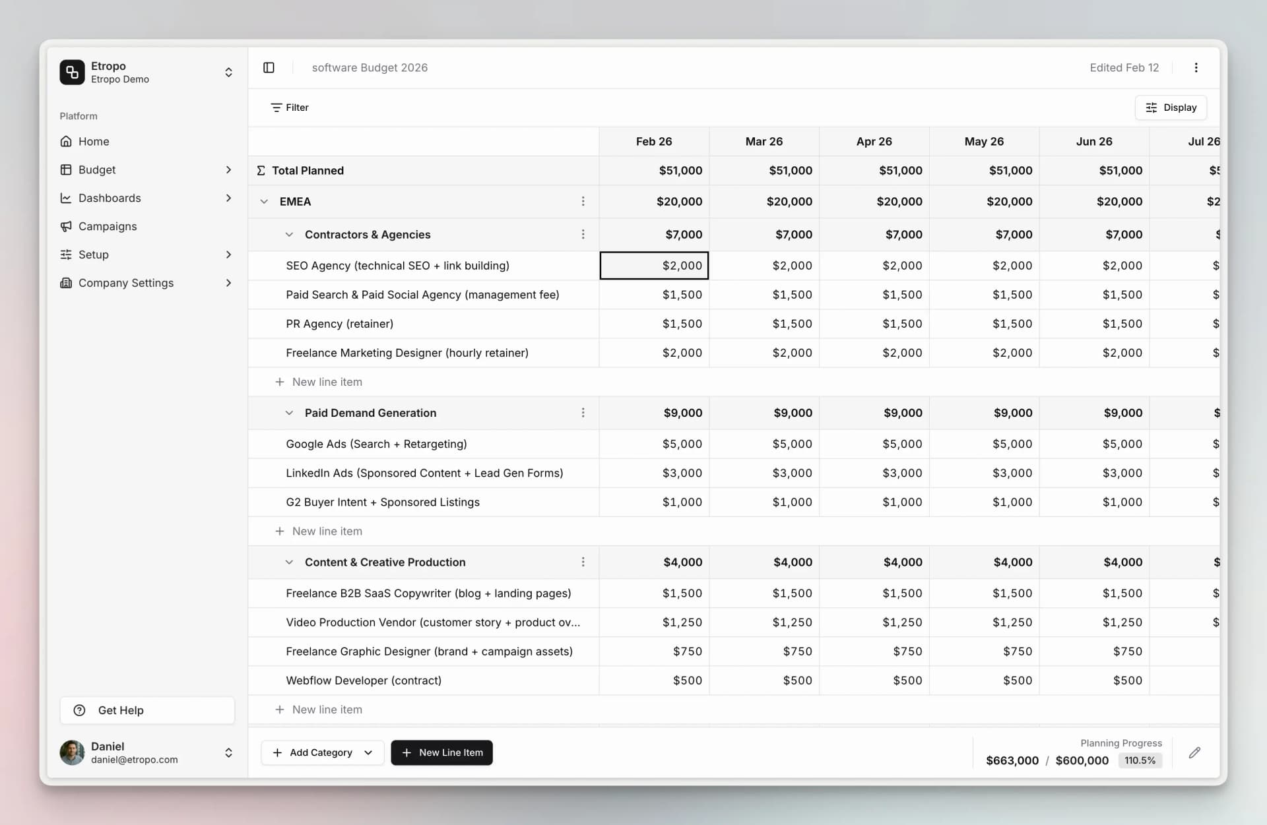Select the Budget icon in the sidebar
Image resolution: width=1267 pixels, height=825 pixels.
pyautogui.click(x=67, y=169)
